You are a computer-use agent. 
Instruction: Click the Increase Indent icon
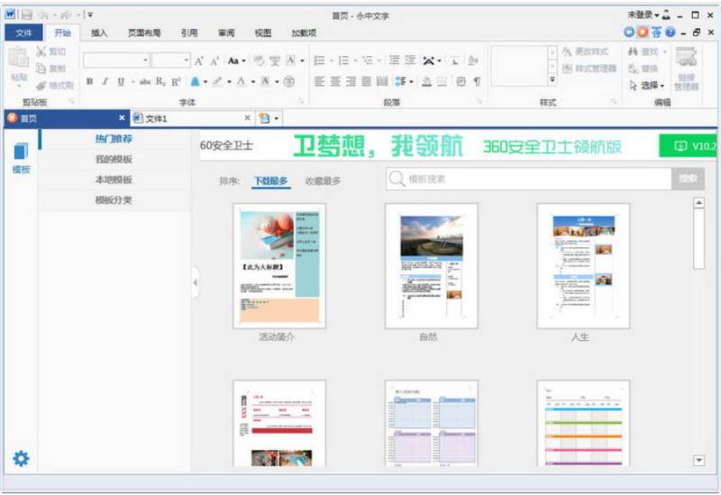pos(410,60)
